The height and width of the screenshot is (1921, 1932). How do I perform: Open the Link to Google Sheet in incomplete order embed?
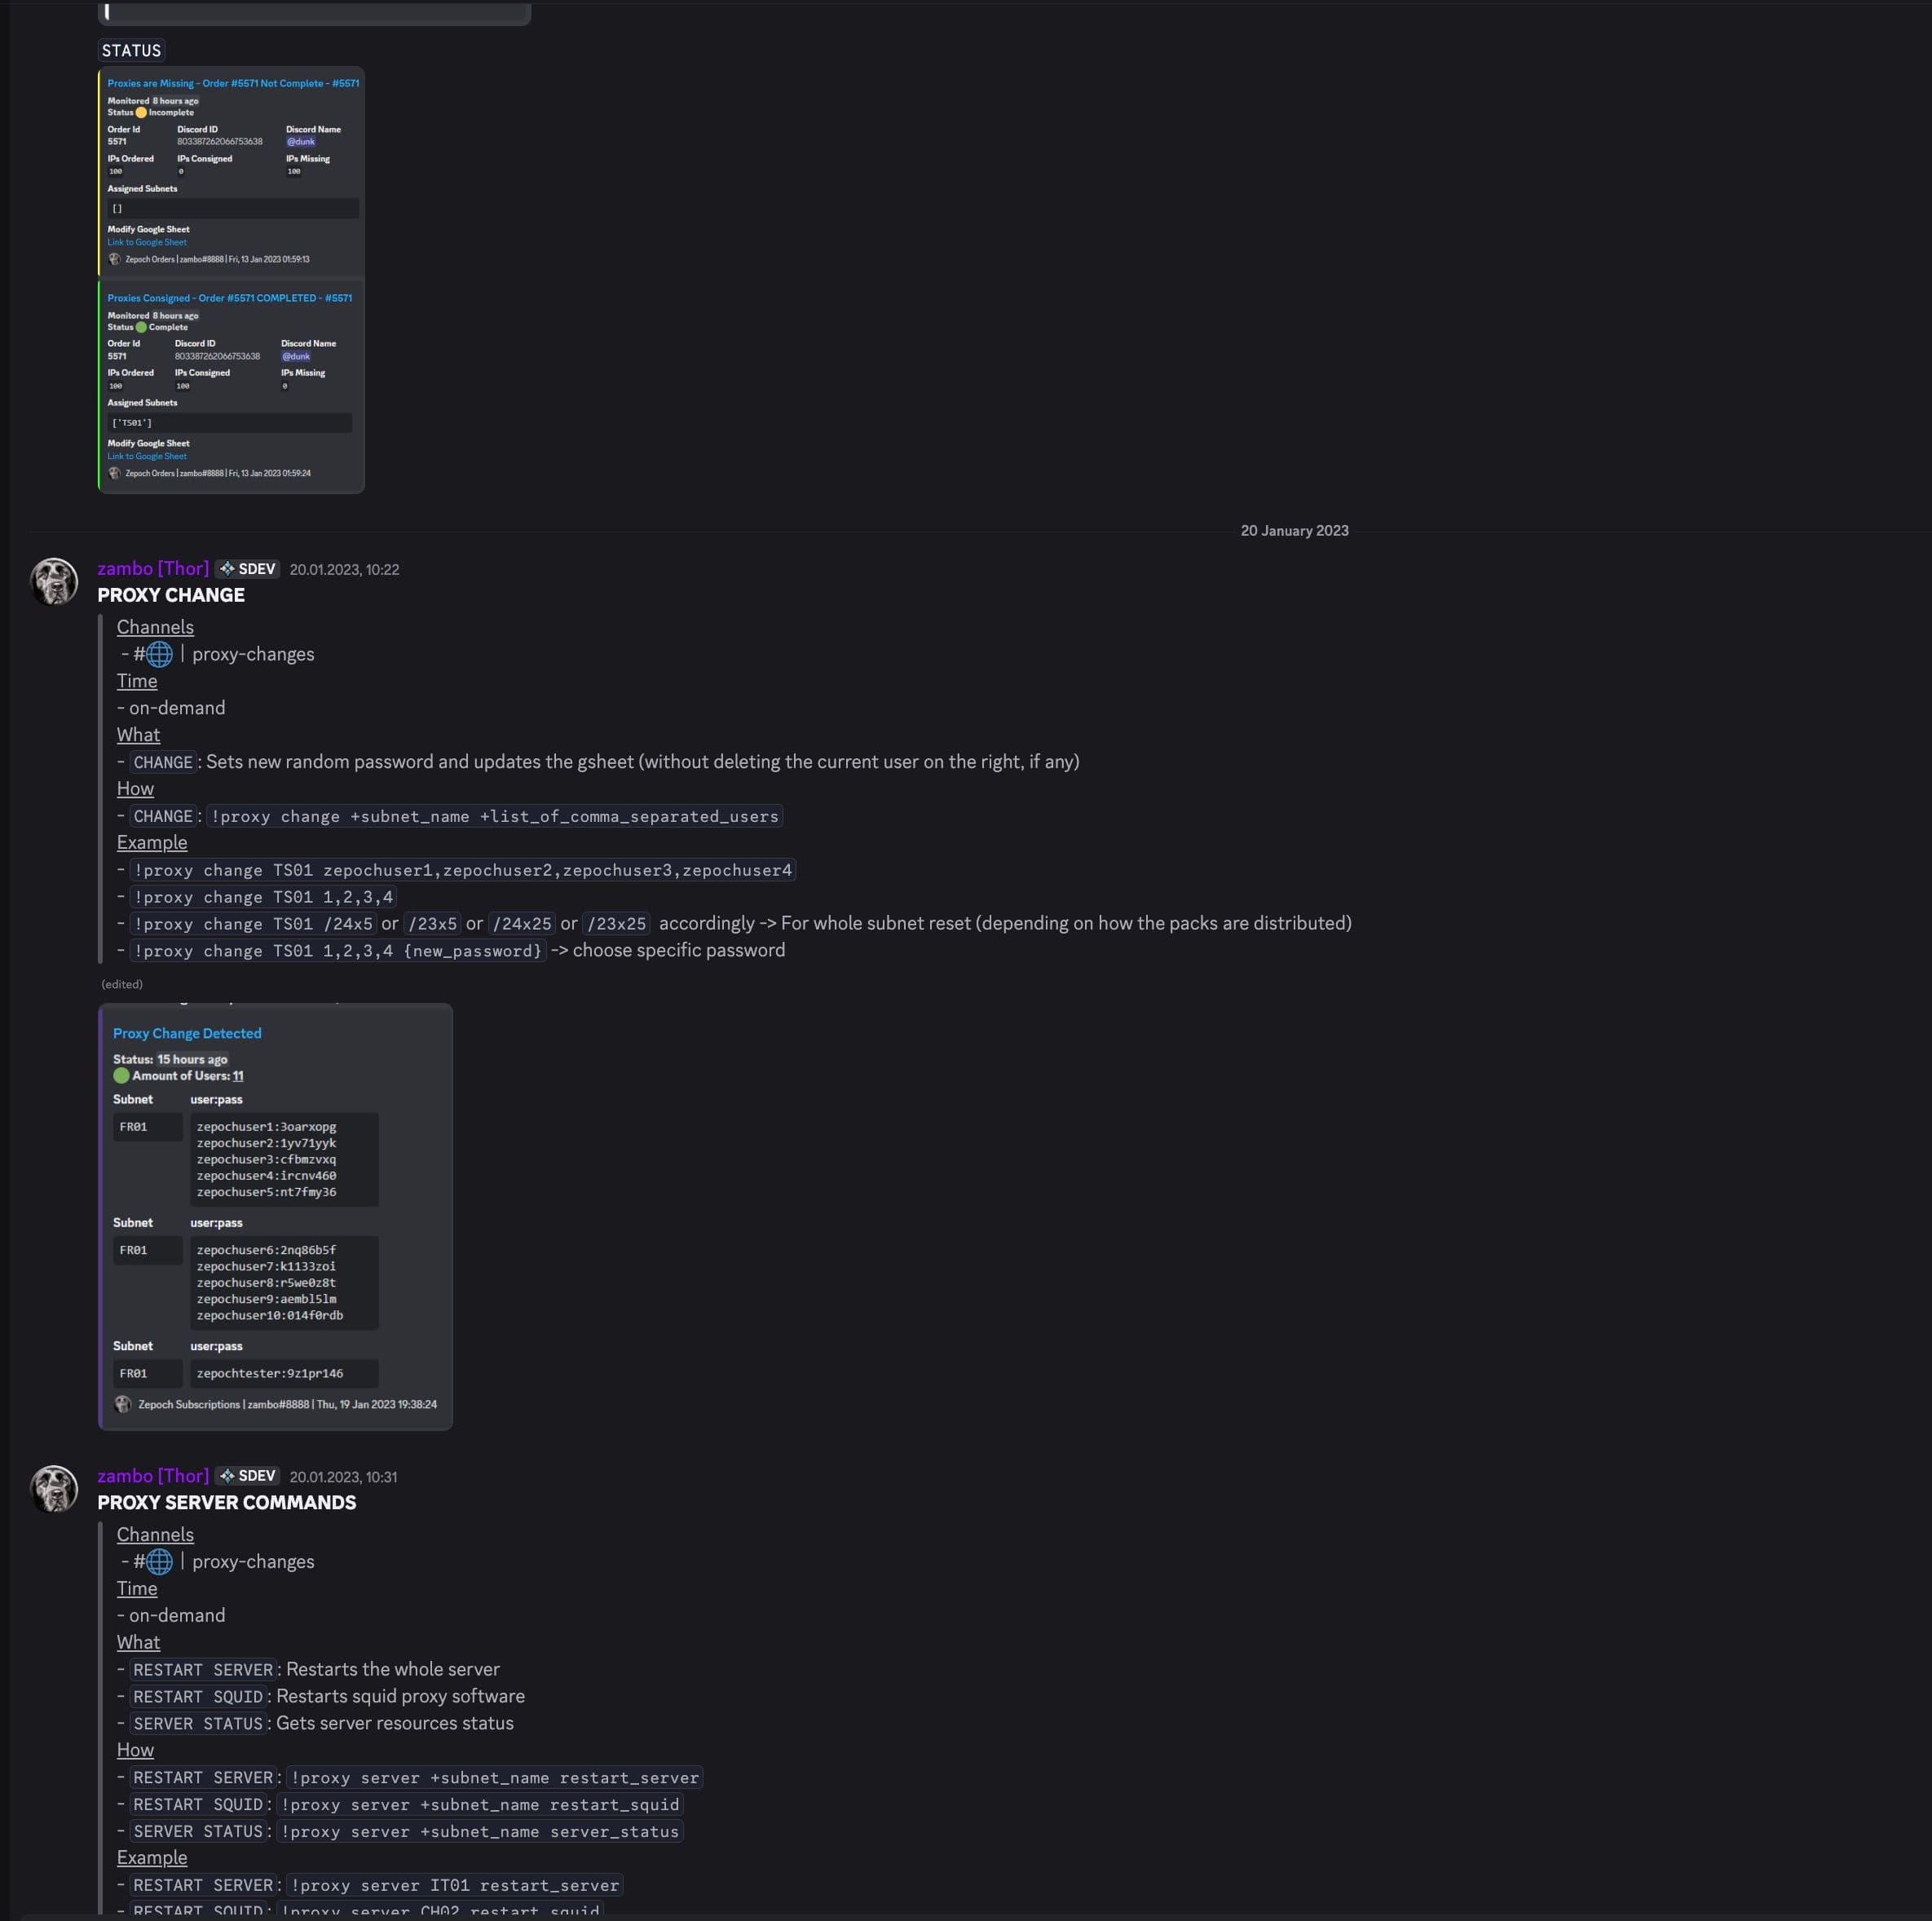pyautogui.click(x=146, y=242)
